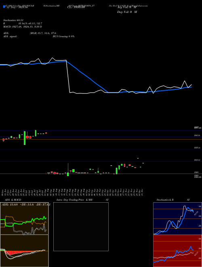Select the 'MACD: 1027.48, 1024.15, 3.33 D' line
This screenshot has height=267, width=202.
tap(23, 27)
